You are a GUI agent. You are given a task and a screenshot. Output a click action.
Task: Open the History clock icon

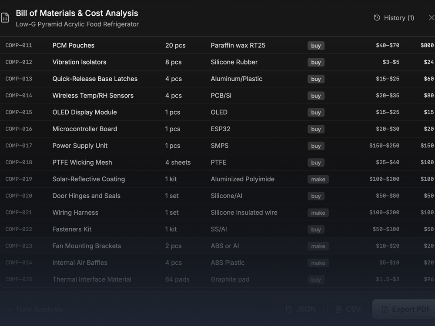(x=377, y=18)
